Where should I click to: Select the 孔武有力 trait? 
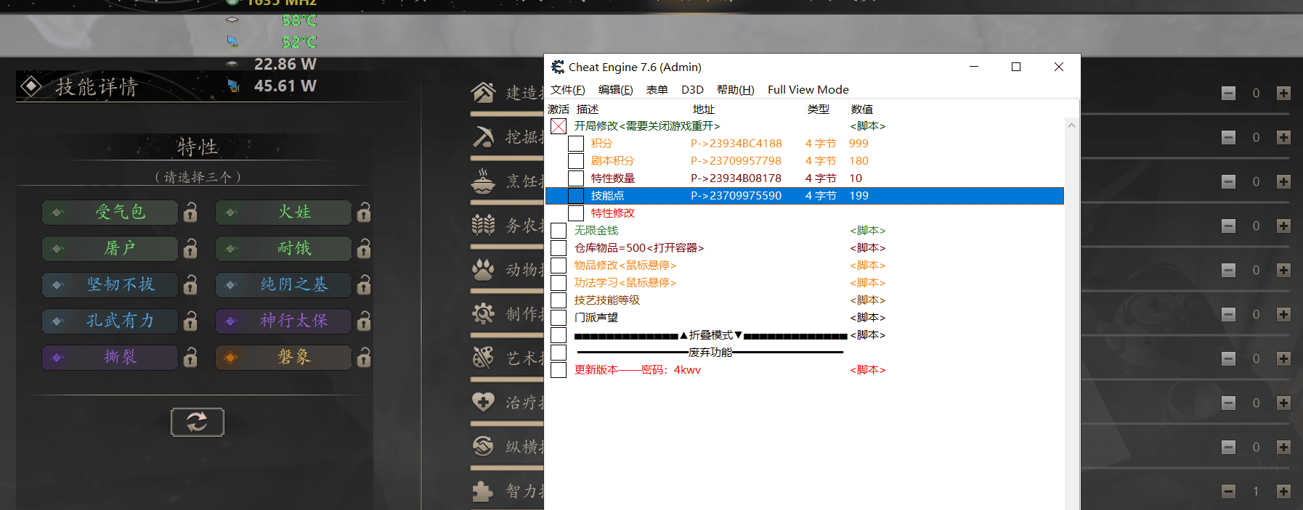[110, 321]
